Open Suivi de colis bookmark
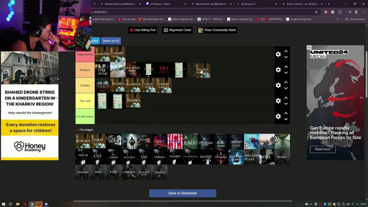This screenshot has width=368, height=207. (x=126, y=19)
